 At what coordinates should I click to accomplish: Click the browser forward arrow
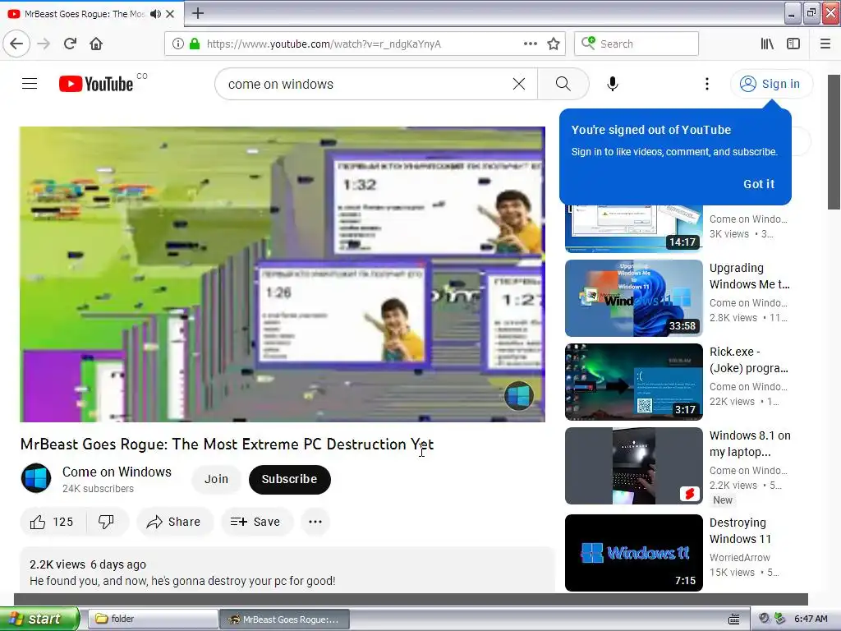(x=44, y=44)
